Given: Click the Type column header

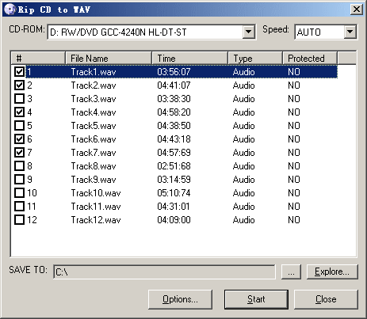Looking at the screenshot, I should click(x=255, y=58).
